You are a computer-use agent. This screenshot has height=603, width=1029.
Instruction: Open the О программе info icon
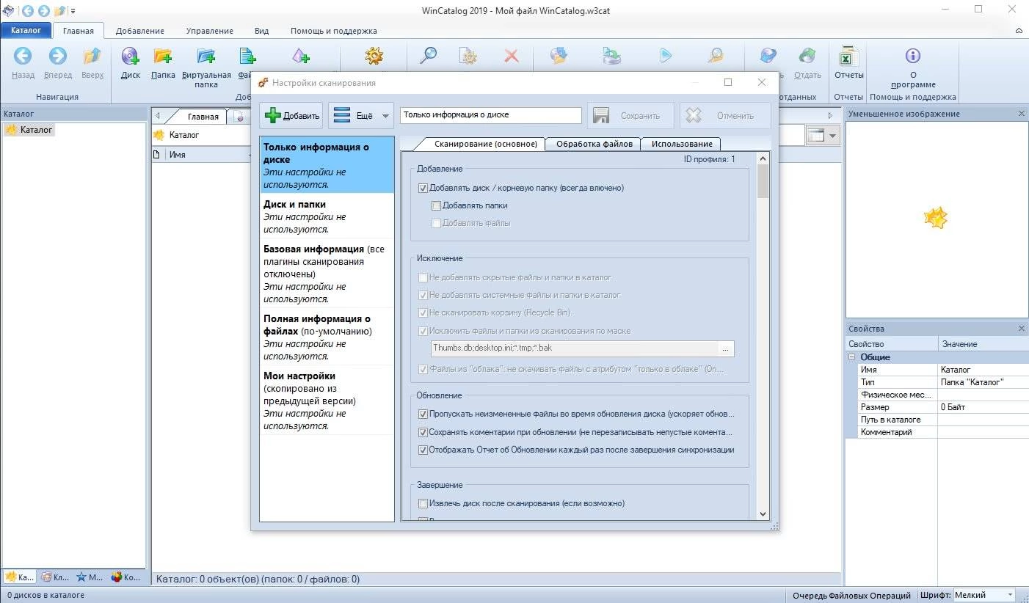click(x=912, y=56)
